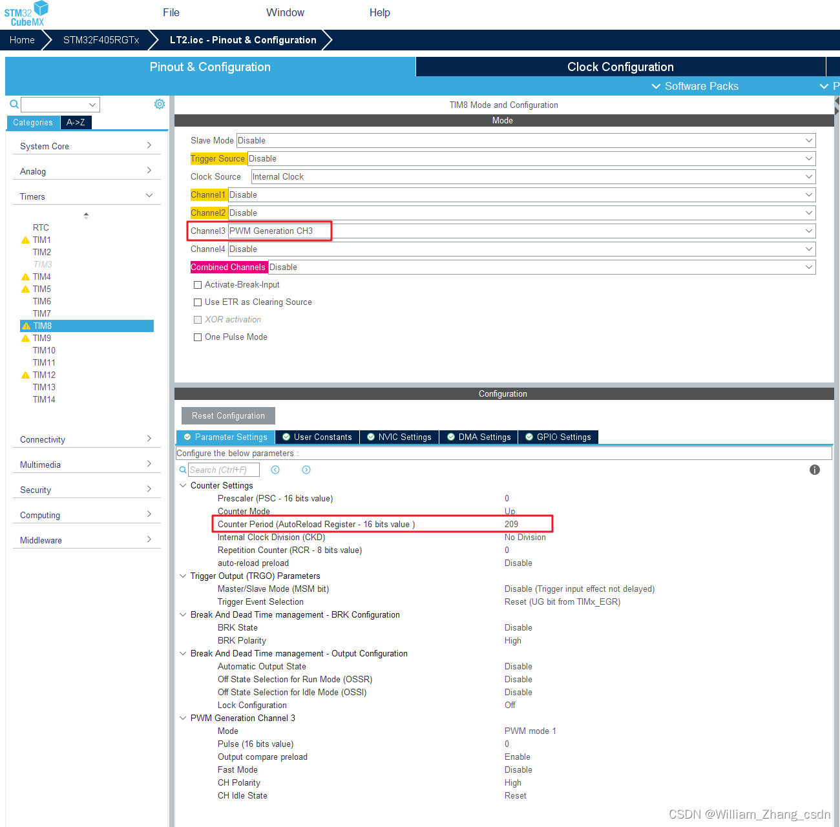Click previous search result arrow icon
Viewport: 840px width, 827px height.
click(275, 470)
